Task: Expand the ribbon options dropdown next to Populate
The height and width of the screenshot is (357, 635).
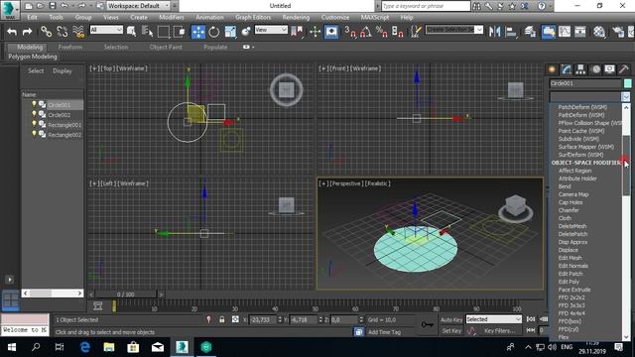Action: pos(248,47)
